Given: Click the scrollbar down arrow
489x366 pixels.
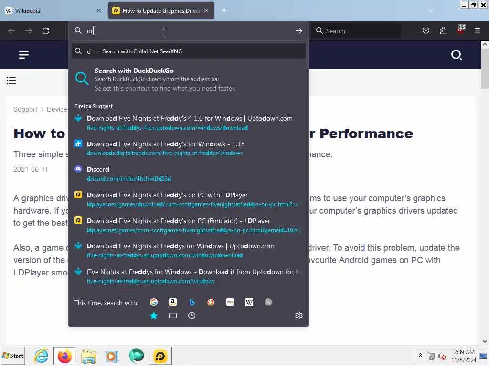Looking at the screenshot, I should [485, 341].
